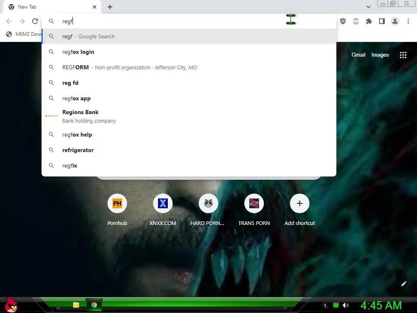Select the New Tab tab
Image resolution: width=417 pixels, height=313 pixels.
click(52, 7)
